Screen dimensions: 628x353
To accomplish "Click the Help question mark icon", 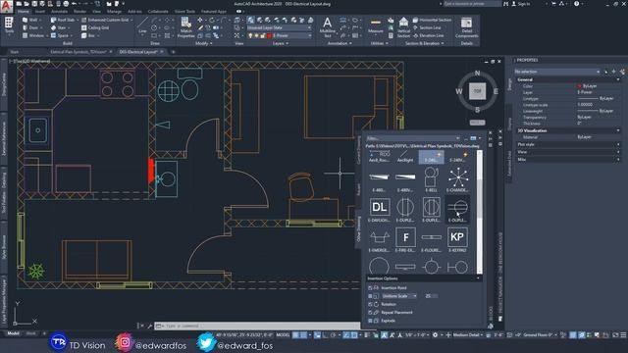I will pyautogui.click(x=576, y=4).
